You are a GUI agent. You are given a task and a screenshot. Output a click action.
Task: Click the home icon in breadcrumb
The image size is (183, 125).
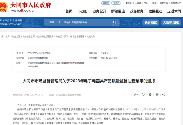2,36
